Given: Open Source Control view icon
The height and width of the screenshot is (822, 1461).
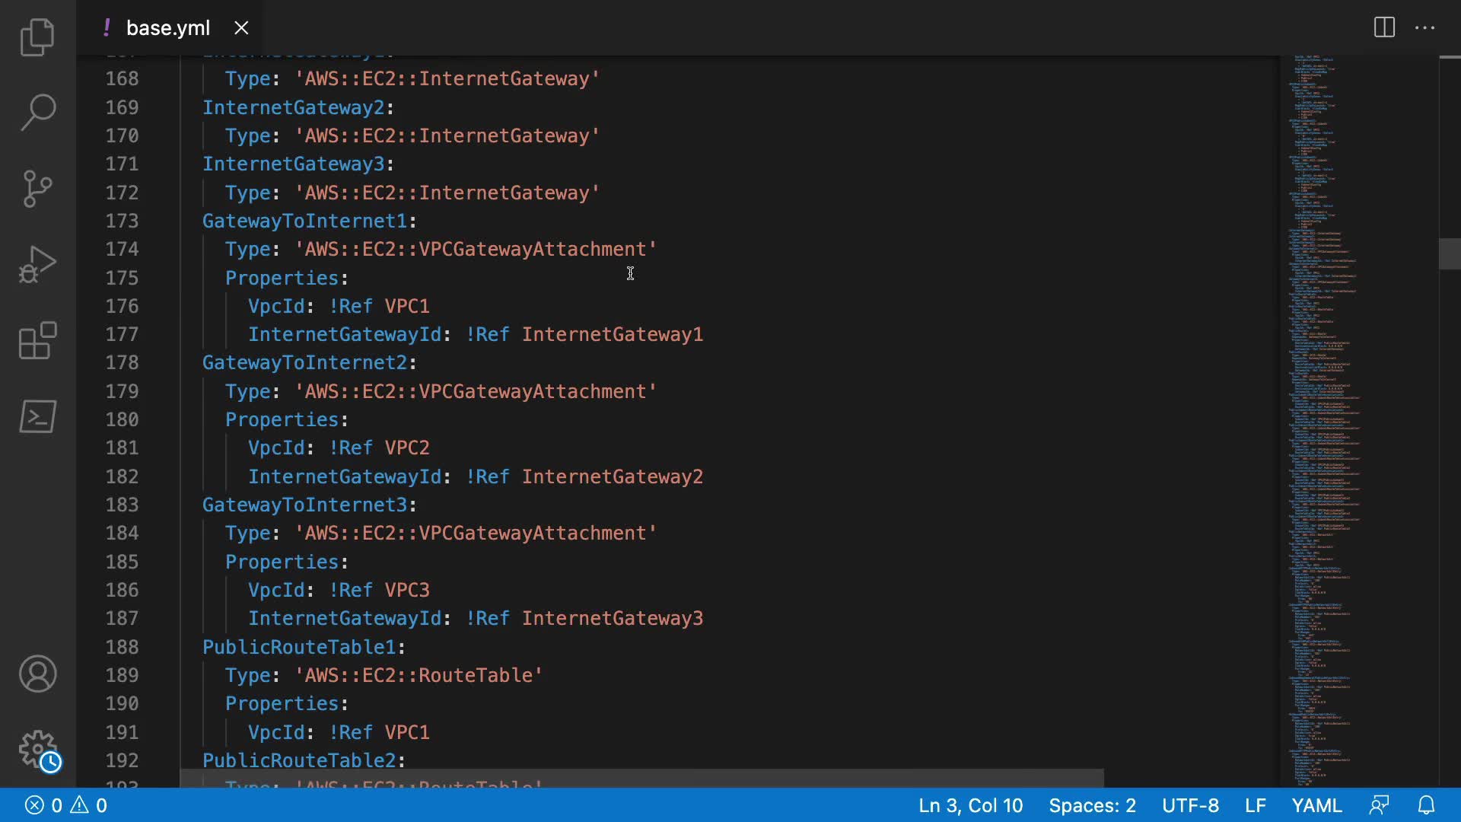Looking at the screenshot, I should click(37, 188).
